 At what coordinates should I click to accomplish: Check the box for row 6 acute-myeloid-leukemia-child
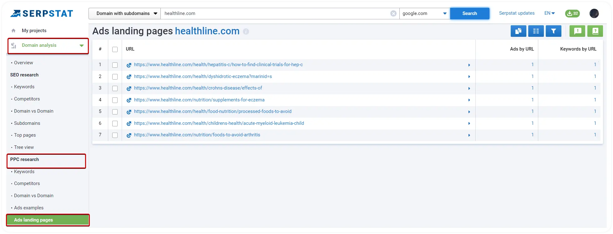coord(115,124)
